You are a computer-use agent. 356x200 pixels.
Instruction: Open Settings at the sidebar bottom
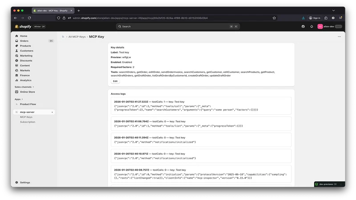coord(25,182)
